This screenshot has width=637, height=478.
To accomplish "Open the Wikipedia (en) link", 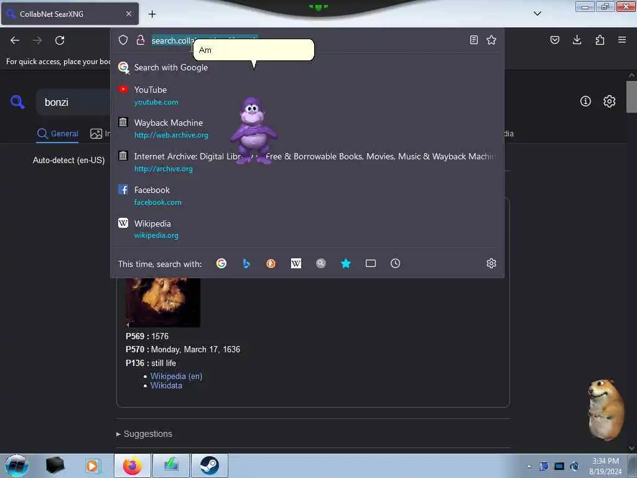I will point(176,377).
